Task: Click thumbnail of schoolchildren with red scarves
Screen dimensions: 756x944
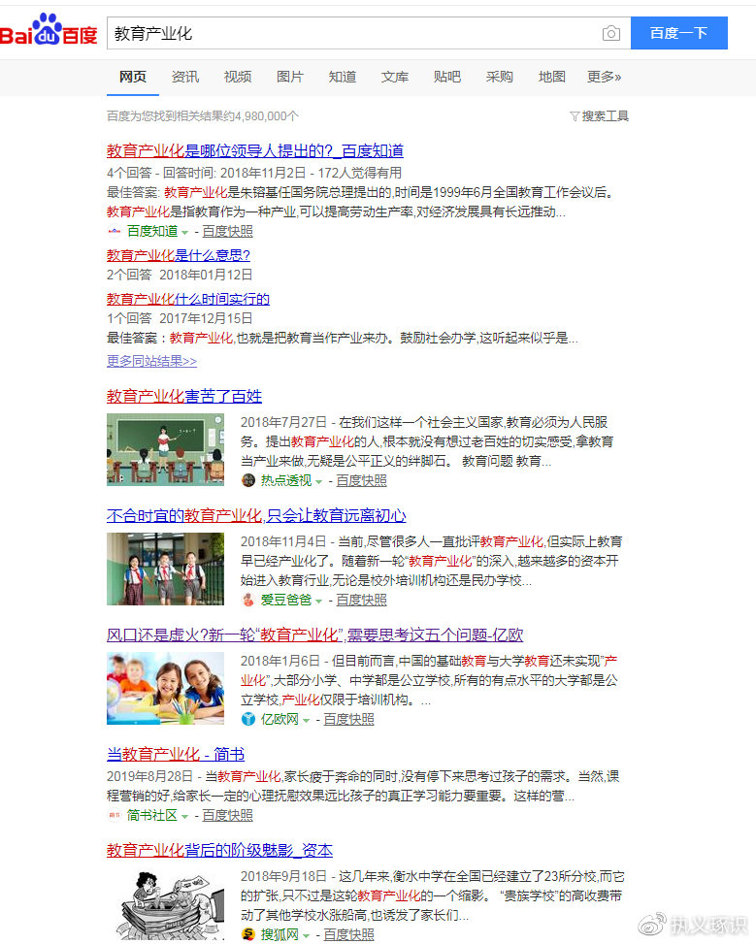Action: 166,569
